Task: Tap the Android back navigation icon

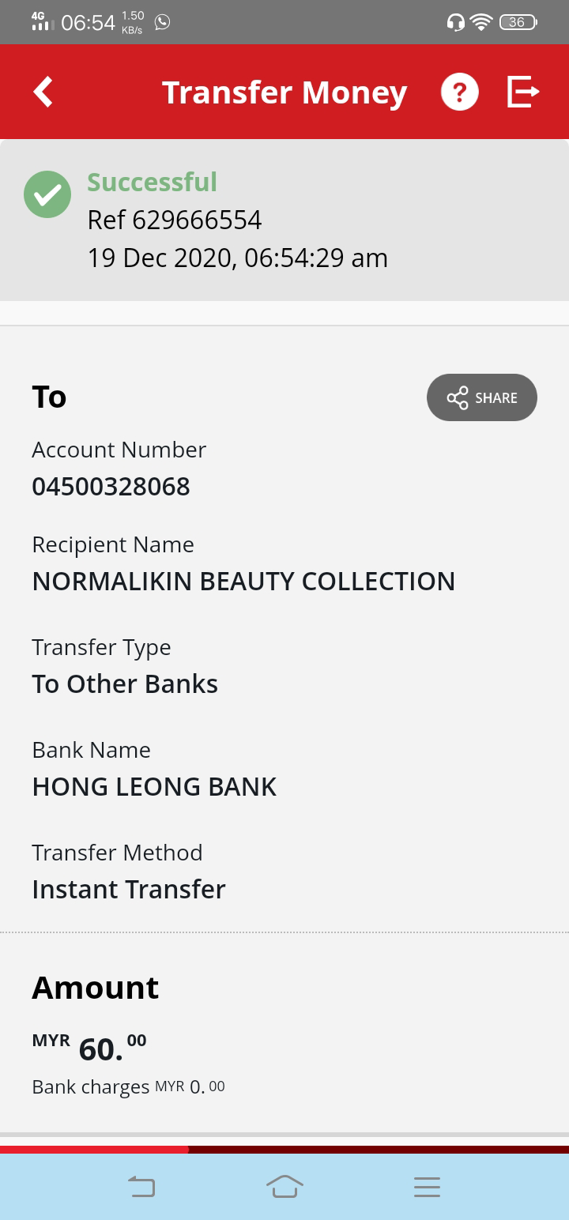Action: [141, 1187]
